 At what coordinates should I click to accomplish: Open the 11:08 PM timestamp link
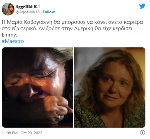(10, 133)
